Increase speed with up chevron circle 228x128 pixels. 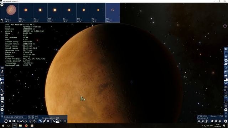coord(35,121)
